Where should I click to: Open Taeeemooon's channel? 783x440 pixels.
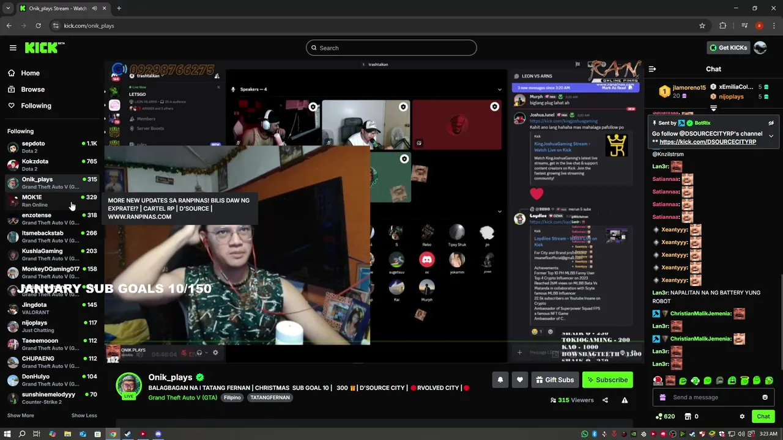point(52,344)
